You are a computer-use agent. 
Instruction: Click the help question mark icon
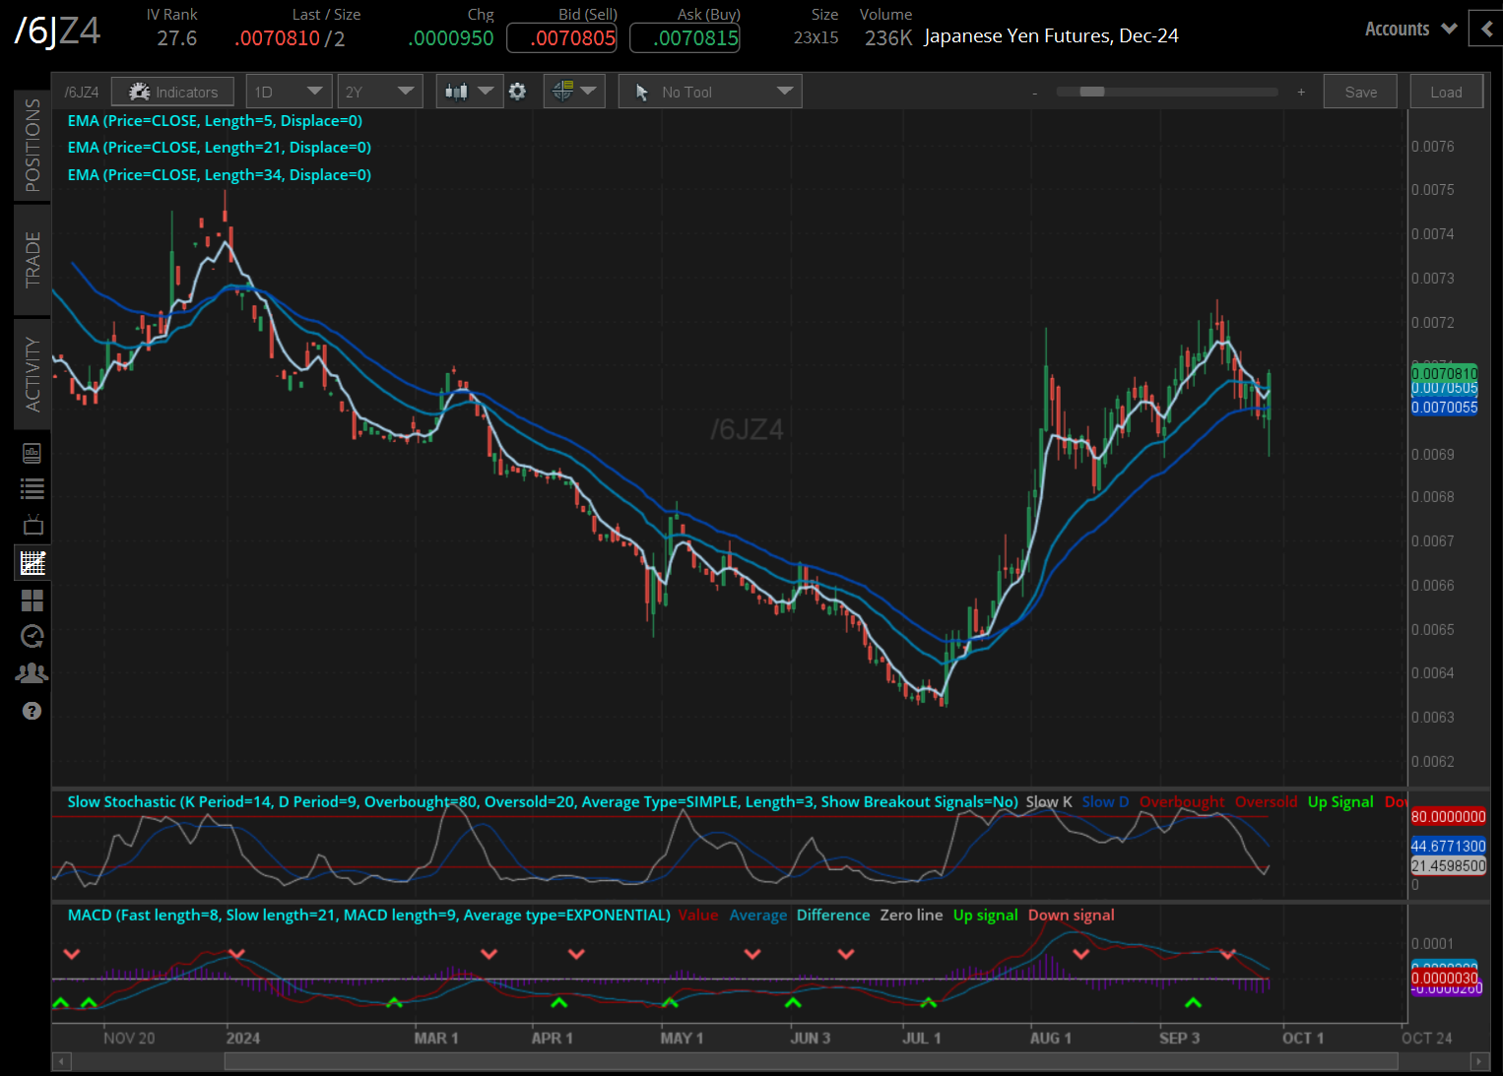point(33,711)
